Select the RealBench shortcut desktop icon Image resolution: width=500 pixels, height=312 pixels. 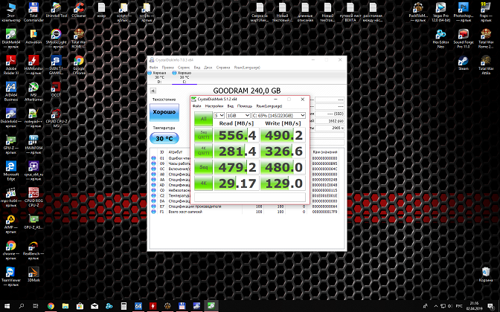(32, 250)
